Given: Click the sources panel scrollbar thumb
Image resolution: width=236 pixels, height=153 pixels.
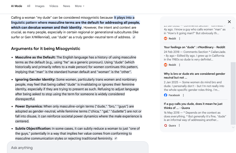Looking at the screenshot, I should click(x=233, y=93).
